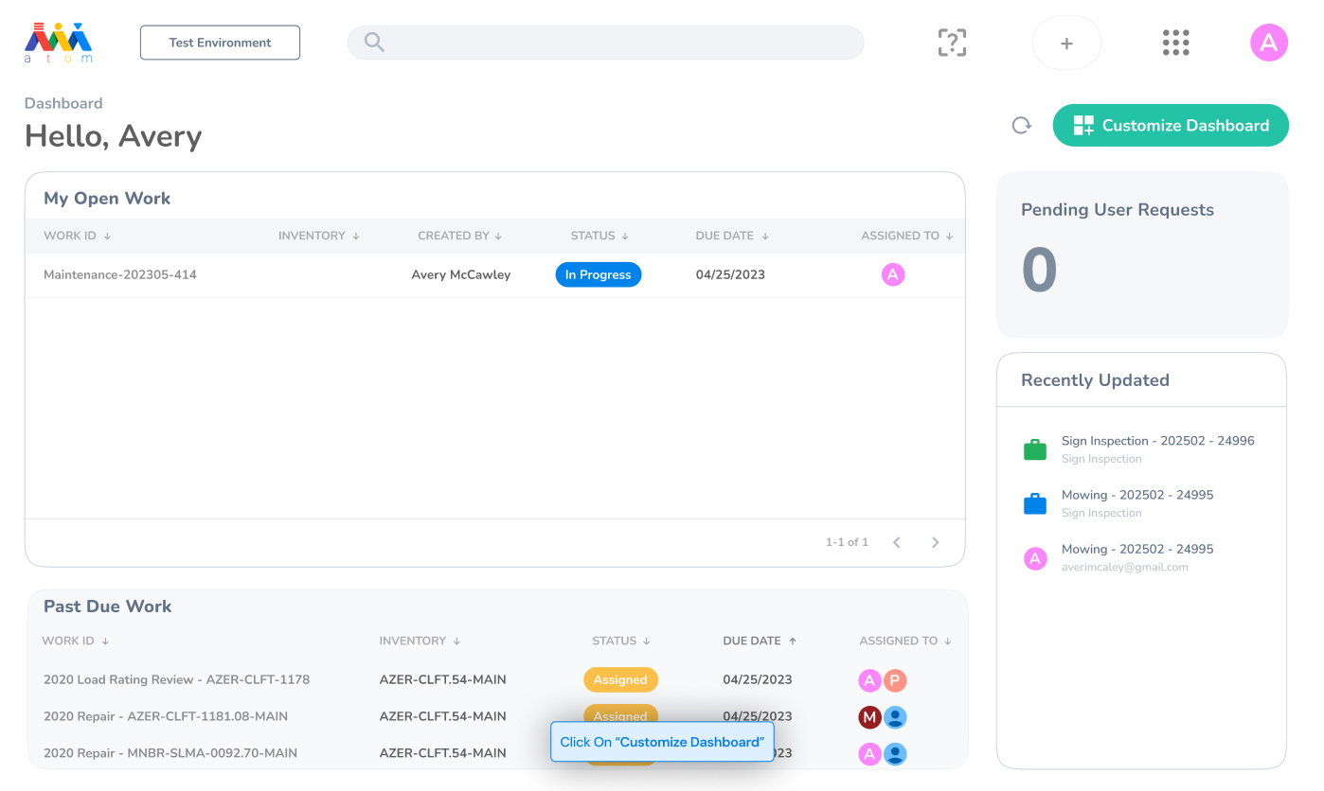1324x791 pixels.
Task: Go to next page in My Open Work
Action: 935,542
